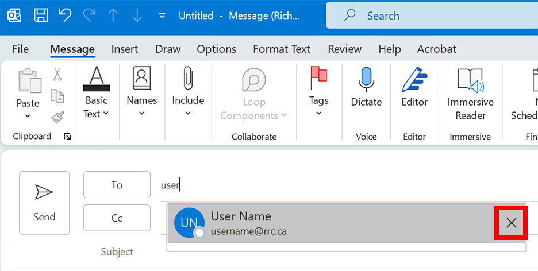Remove User Name suggestion with X

pyautogui.click(x=511, y=223)
